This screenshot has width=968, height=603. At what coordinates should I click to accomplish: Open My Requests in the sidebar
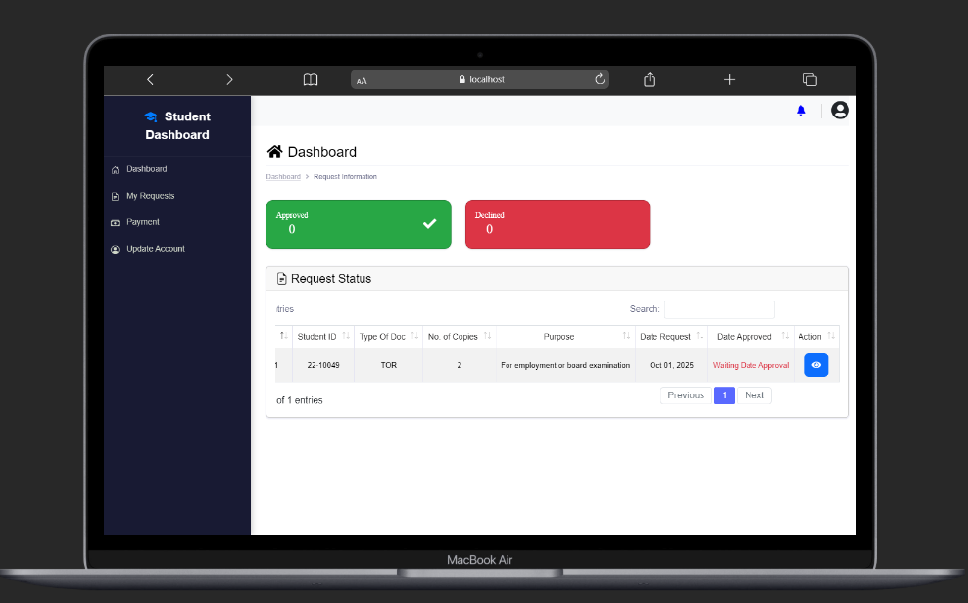(150, 196)
